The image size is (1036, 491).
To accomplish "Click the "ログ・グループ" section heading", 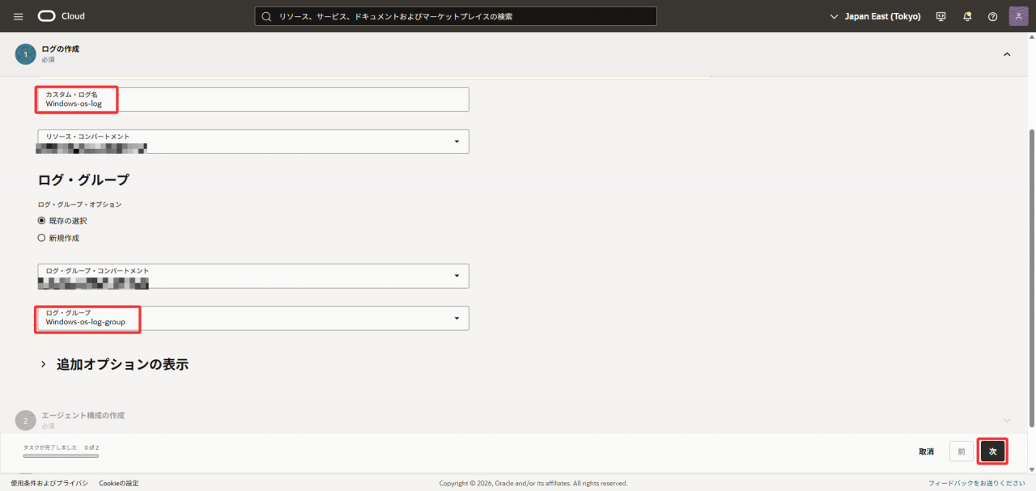I will tap(83, 180).
